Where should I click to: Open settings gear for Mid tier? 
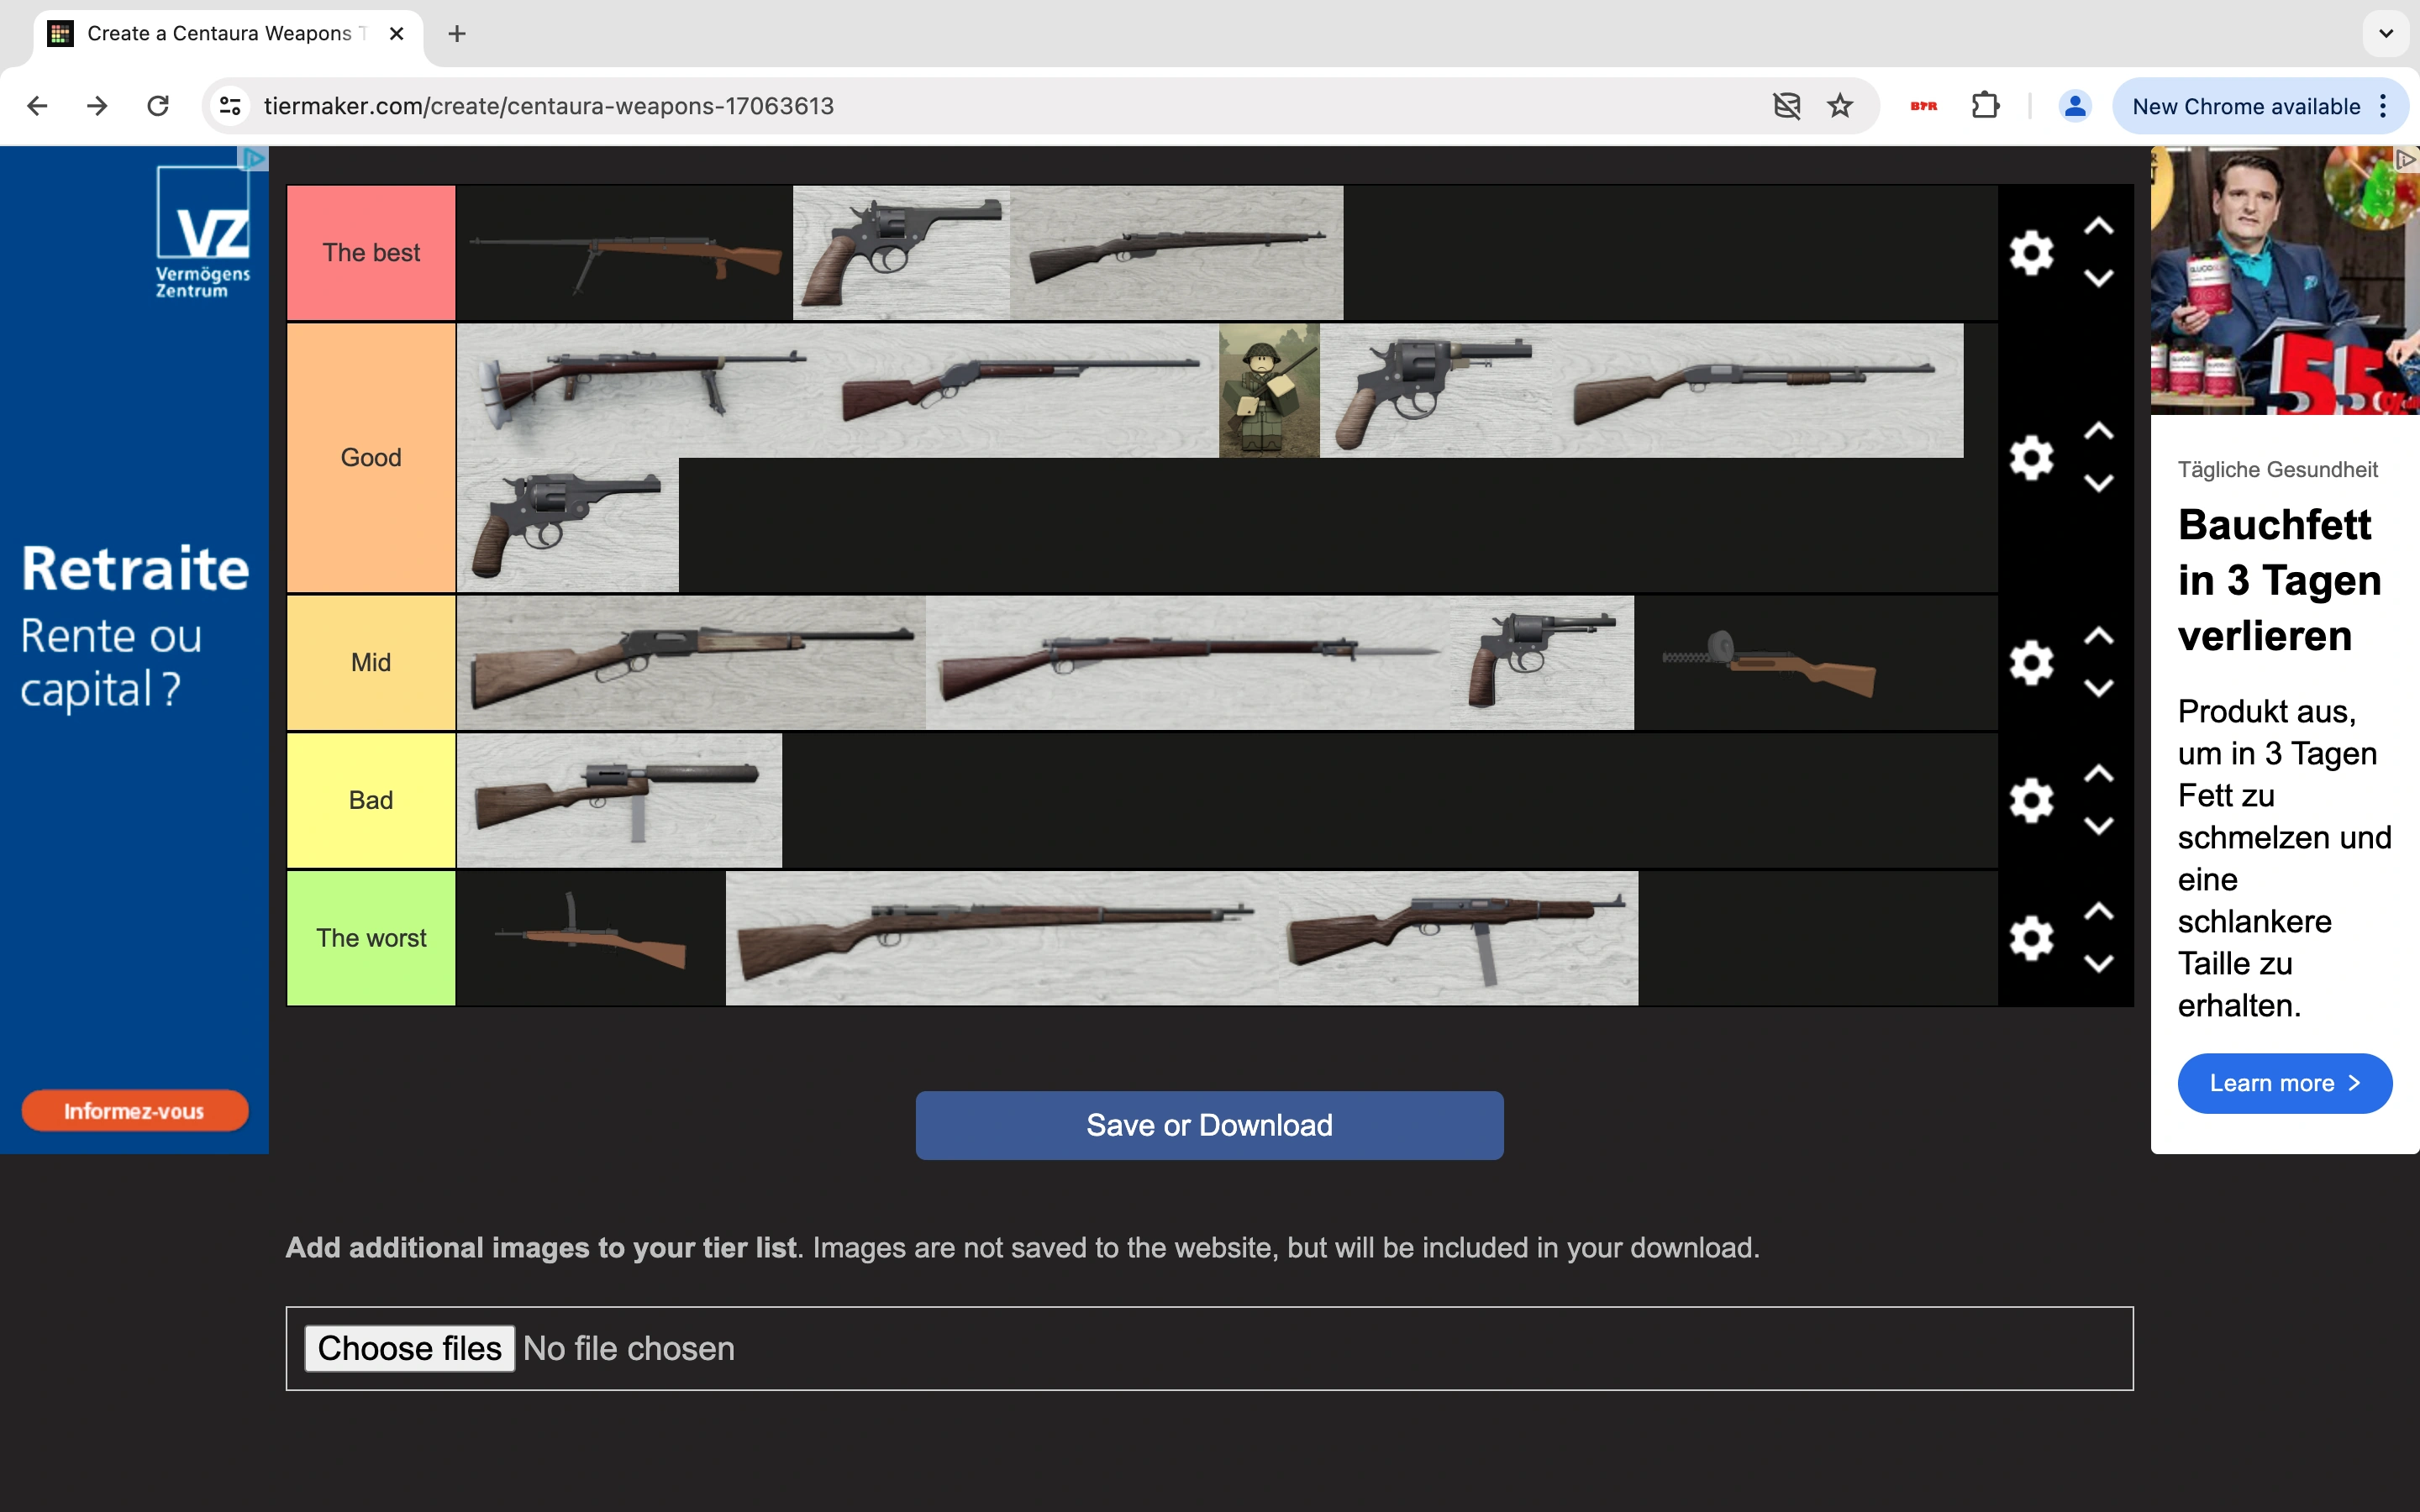pyautogui.click(x=2031, y=663)
